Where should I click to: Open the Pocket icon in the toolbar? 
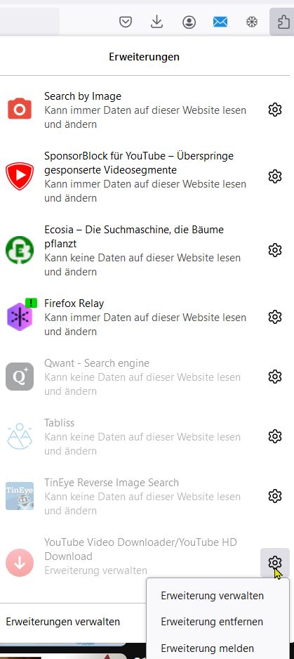point(126,22)
